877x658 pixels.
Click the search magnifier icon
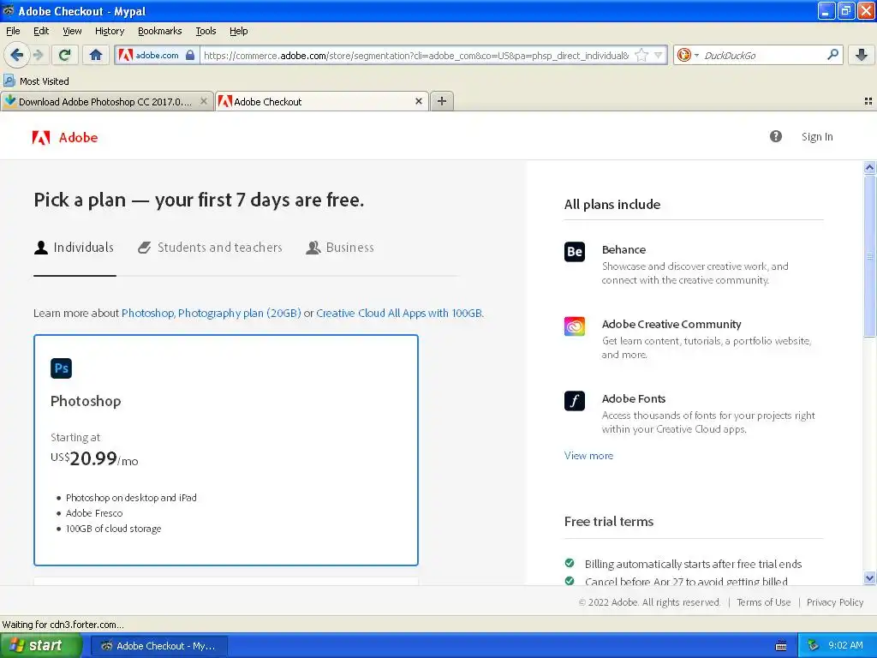tap(832, 55)
